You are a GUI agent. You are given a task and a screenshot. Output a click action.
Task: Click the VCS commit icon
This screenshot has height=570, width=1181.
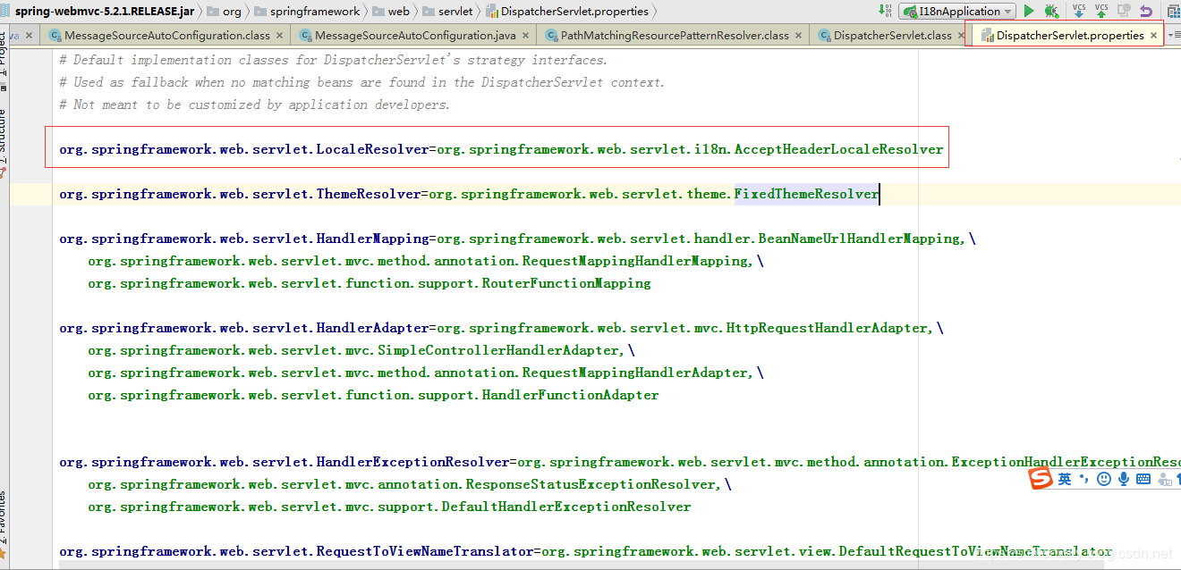click(1101, 11)
